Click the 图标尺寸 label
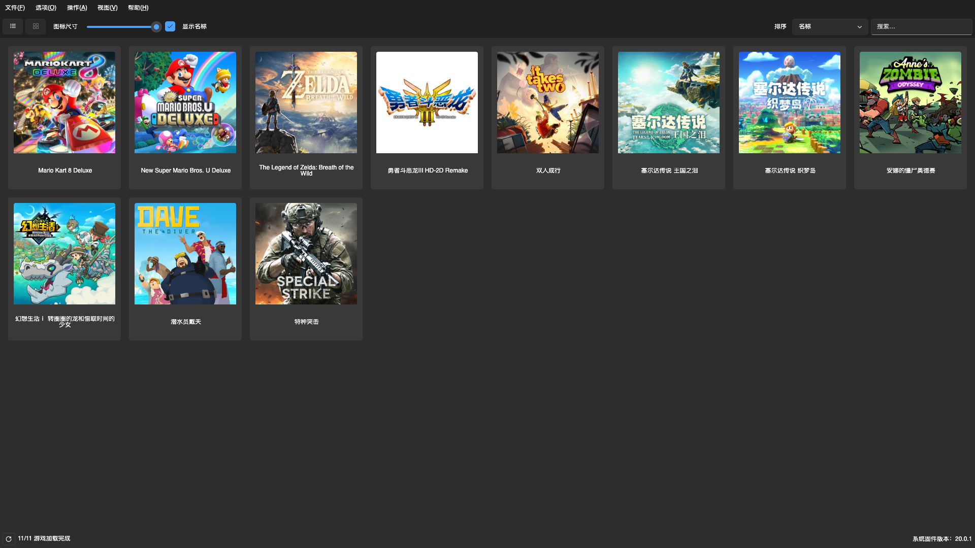Image resolution: width=975 pixels, height=548 pixels. click(x=66, y=27)
